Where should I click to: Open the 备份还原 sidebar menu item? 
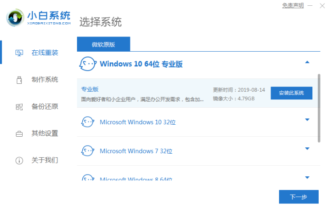(x=45, y=107)
